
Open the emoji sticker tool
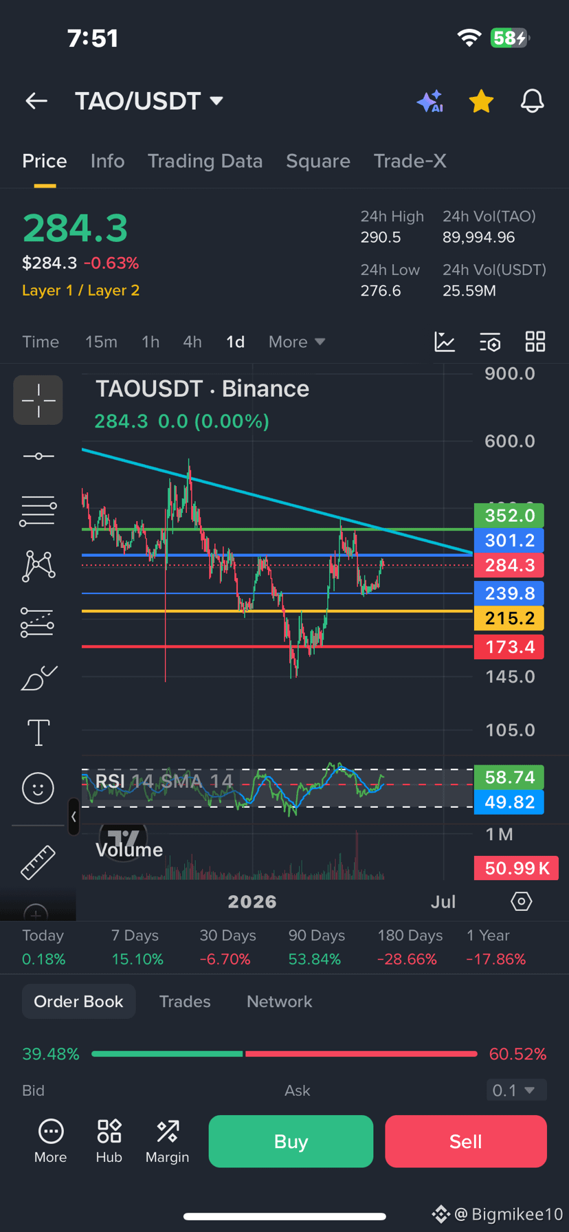[38, 788]
